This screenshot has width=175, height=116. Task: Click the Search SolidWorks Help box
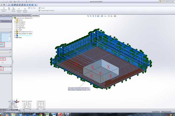tap(167, 1)
